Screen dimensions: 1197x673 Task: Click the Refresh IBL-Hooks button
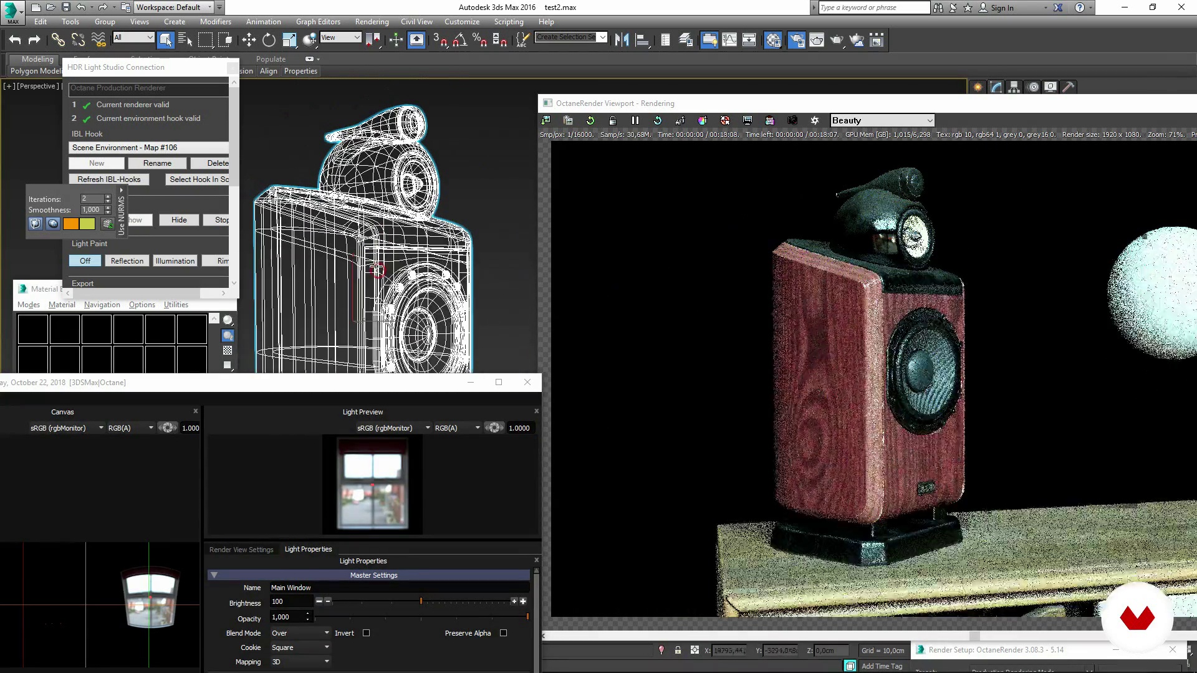pyautogui.click(x=109, y=179)
